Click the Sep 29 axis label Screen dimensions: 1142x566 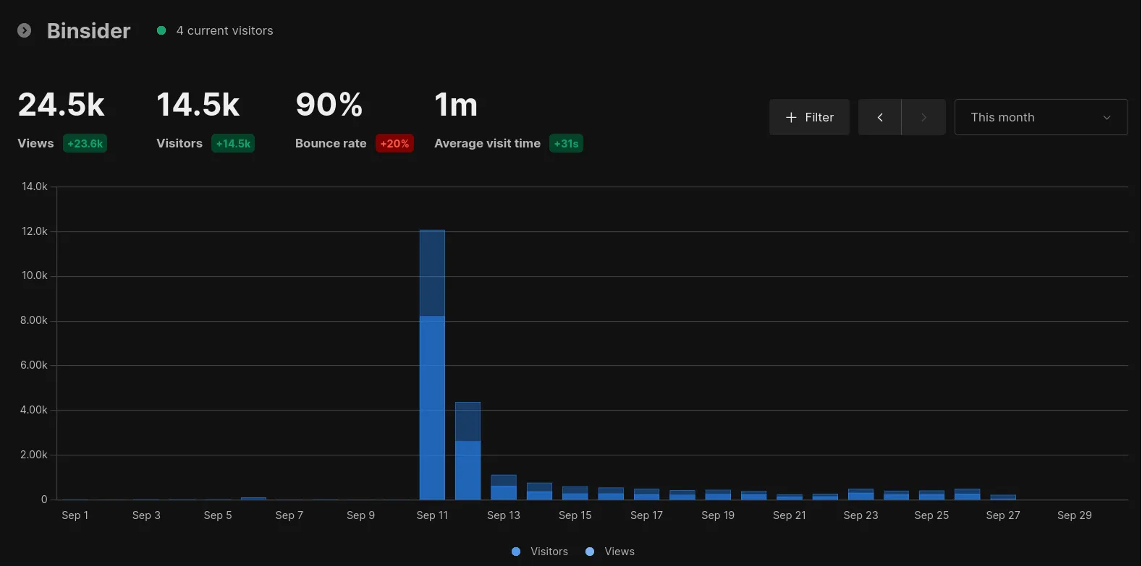[1075, 515]
